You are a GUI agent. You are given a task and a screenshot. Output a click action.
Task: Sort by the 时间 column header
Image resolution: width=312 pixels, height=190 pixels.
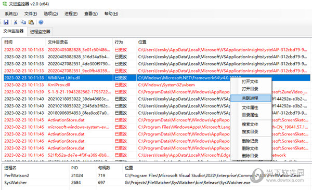pos(24,42)
